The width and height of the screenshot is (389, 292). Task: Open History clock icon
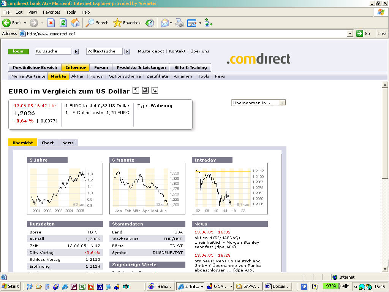(x=150, y=23)
